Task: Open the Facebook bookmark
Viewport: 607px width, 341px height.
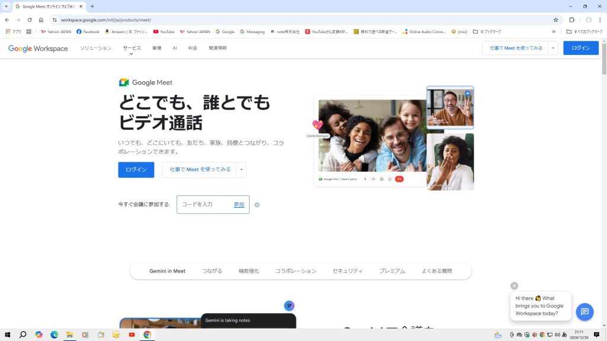Action: coord(88,32)
